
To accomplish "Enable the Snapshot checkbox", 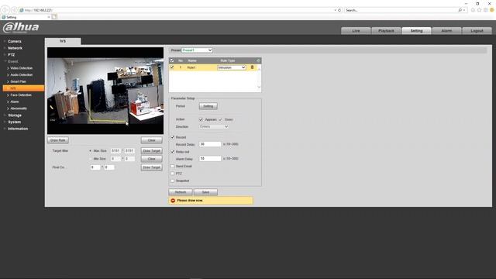I will coord(172,181).
